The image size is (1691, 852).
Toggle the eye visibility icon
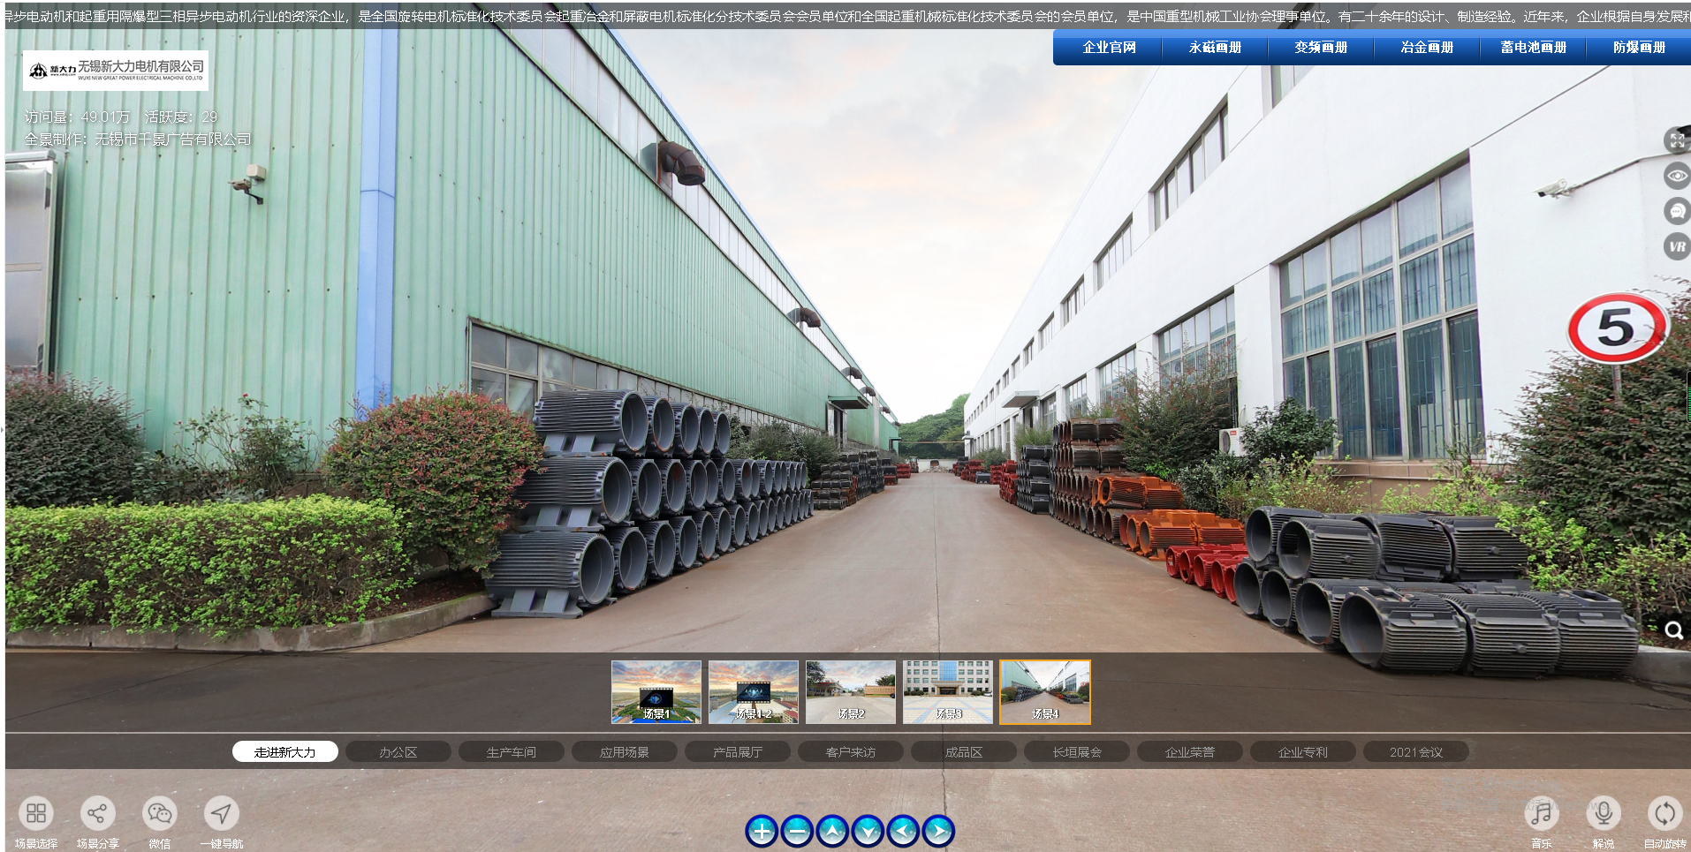(1677, 176)
